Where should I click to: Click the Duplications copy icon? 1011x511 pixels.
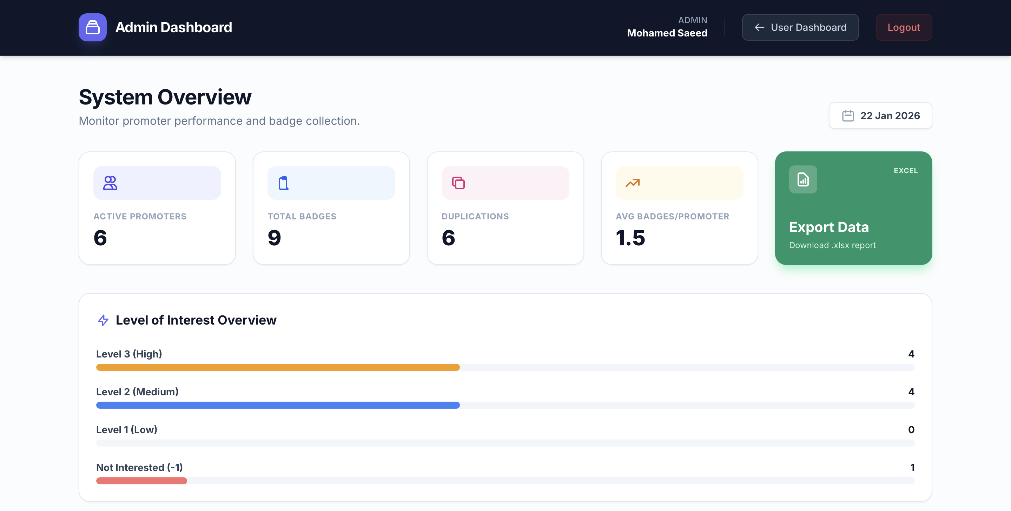coord(458,182)
